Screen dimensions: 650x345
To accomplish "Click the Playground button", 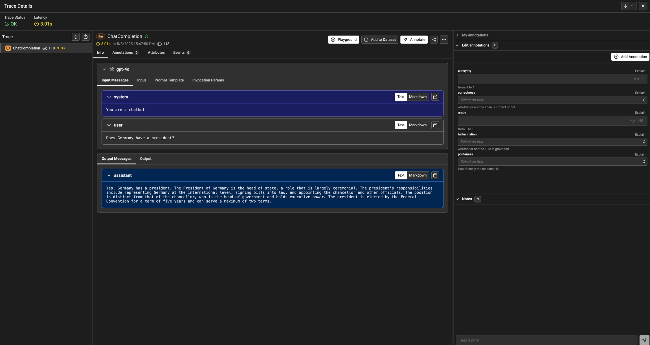I will (343, 40).
